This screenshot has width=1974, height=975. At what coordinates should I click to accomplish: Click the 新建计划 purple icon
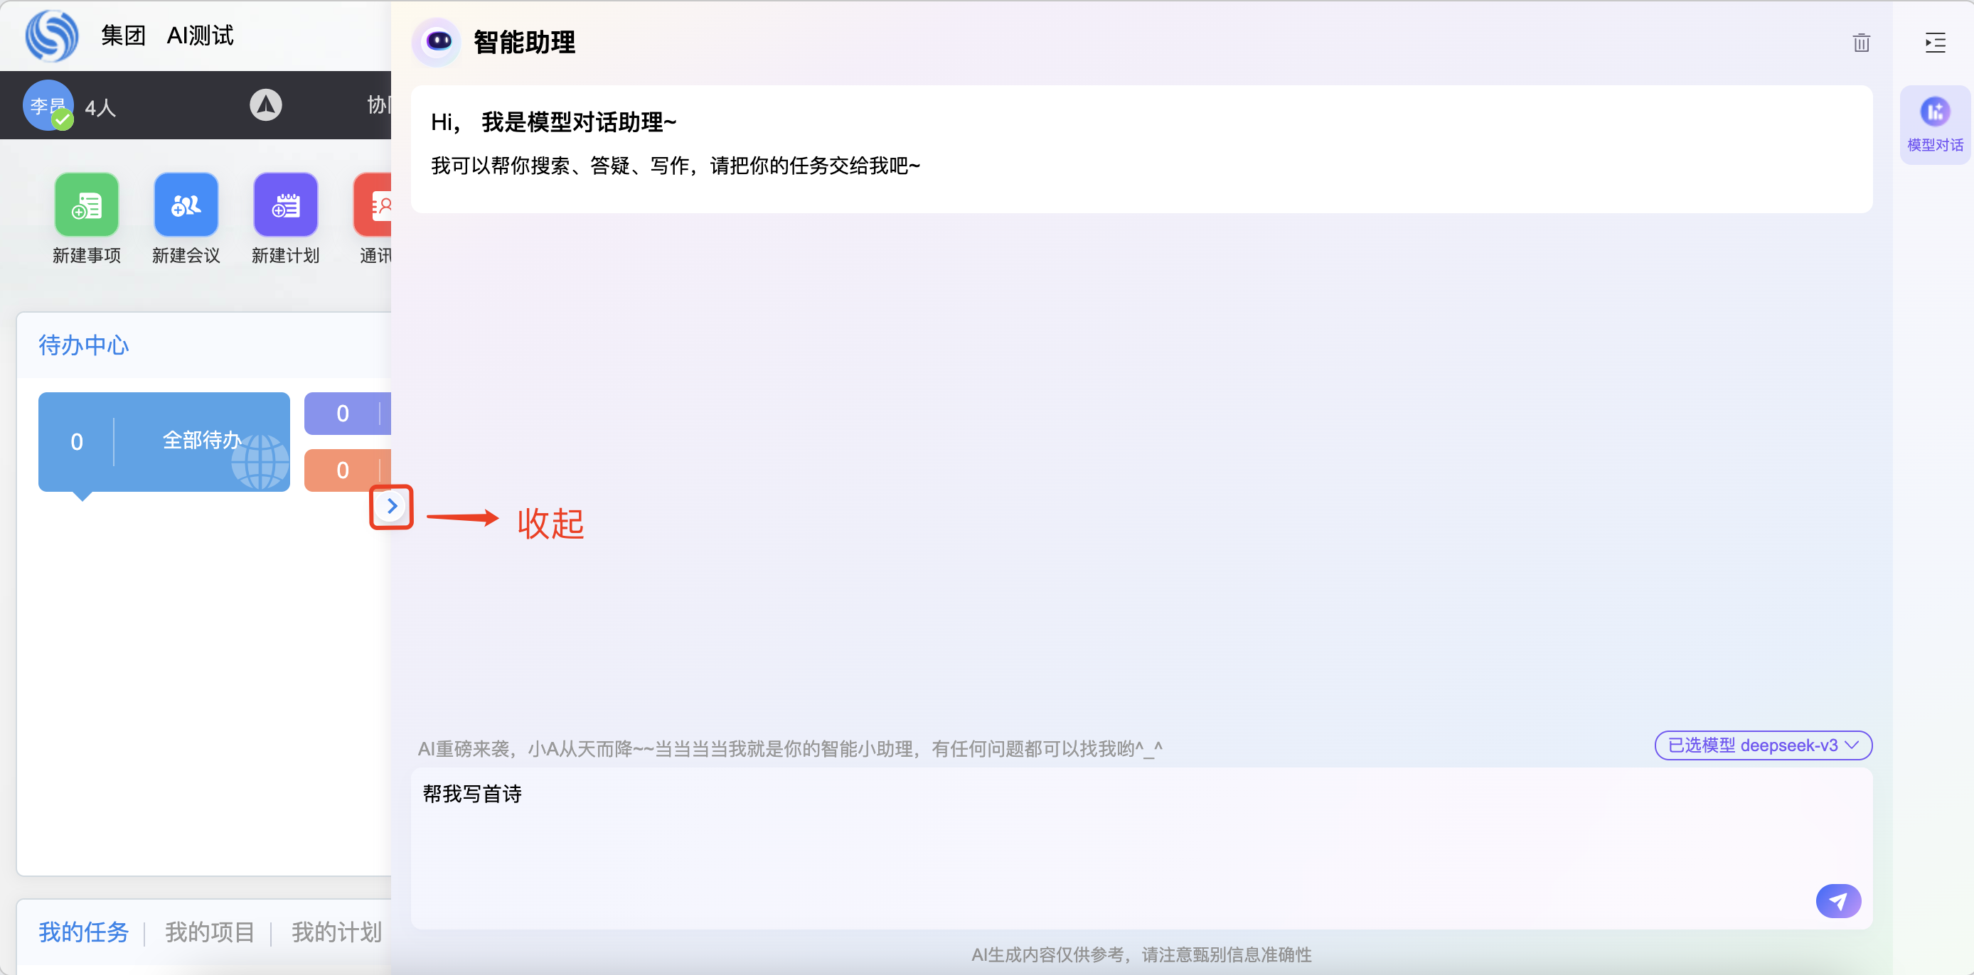pos(285,205)
